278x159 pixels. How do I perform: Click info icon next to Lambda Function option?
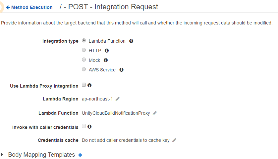coord(131,41)
